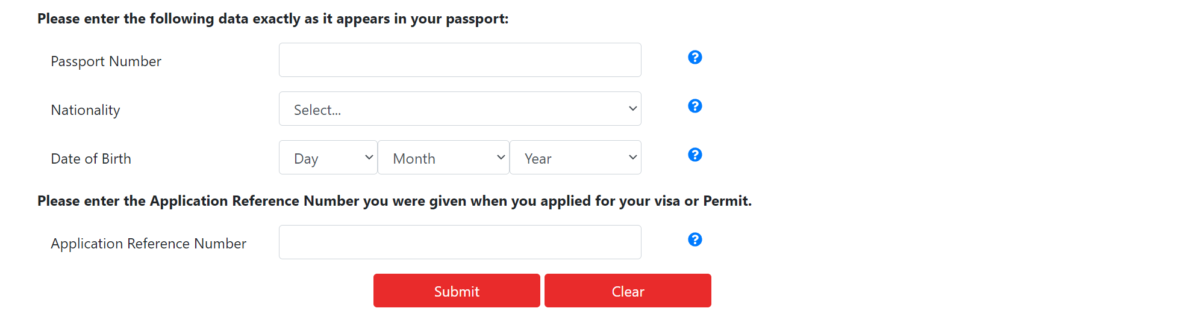This screenshot has width=1180, height=314.
Task: Click the Clear button
Action: point(628,291)
